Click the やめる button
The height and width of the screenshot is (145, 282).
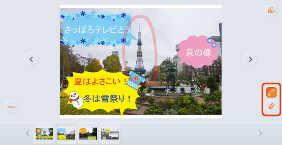11,107
